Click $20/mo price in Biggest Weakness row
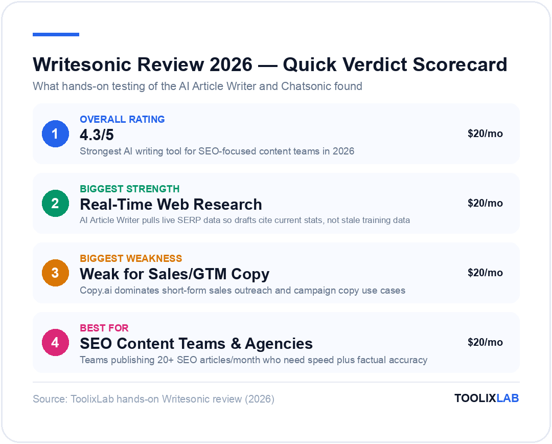The width and height of the screenshot is (552, 444). (485, 273)
